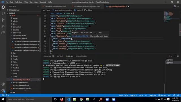The height and width of the screenshot is (102, 181).
Task: Open the terminal launch profile dropdown
Action: [x=171, y=56]
